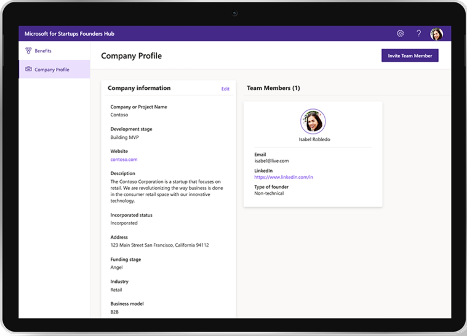Click the Development stage label
This screenshot has width=467, height=336.
coord(131,129)
